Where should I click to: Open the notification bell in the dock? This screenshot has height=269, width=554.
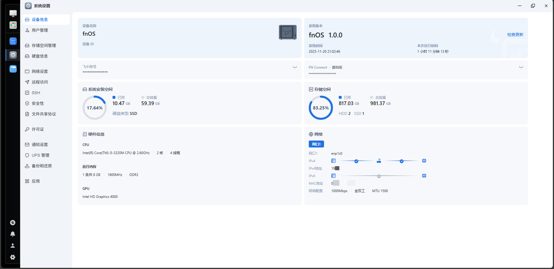point(13,234)
